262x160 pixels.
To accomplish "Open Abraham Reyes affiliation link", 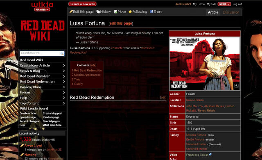I will point(214,106).
